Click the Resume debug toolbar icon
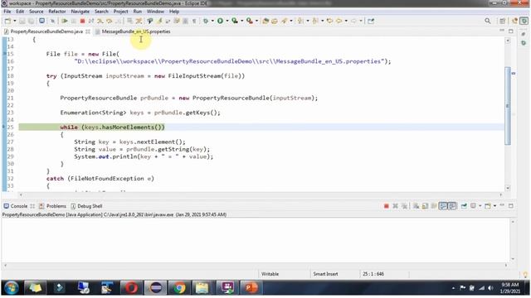Image resolution: width=531 pixels, height=298 pixels. (65, 21)
